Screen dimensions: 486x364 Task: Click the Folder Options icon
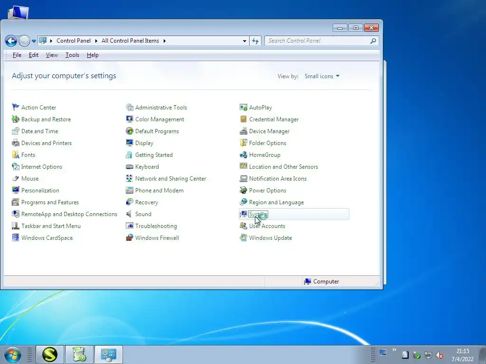[243, 143]
